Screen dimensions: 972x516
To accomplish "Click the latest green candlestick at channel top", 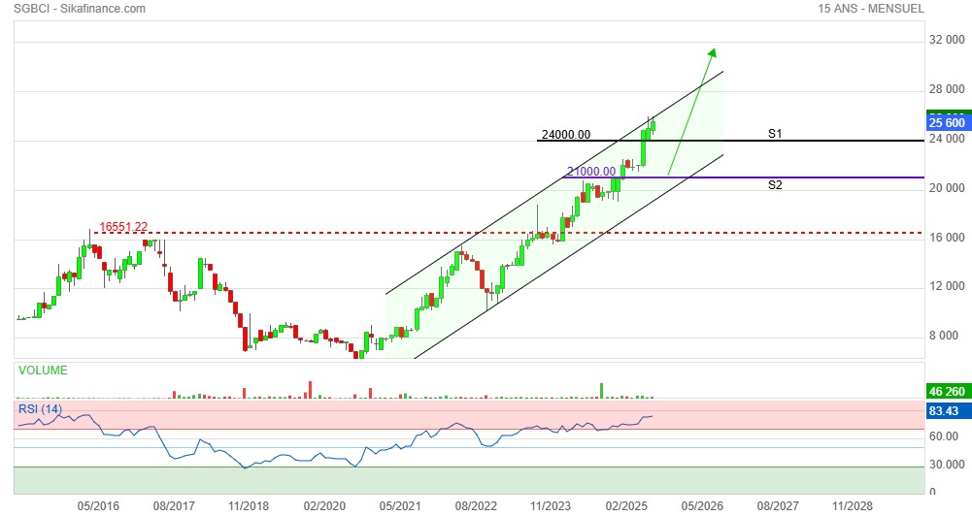I will tap(653, 127).
